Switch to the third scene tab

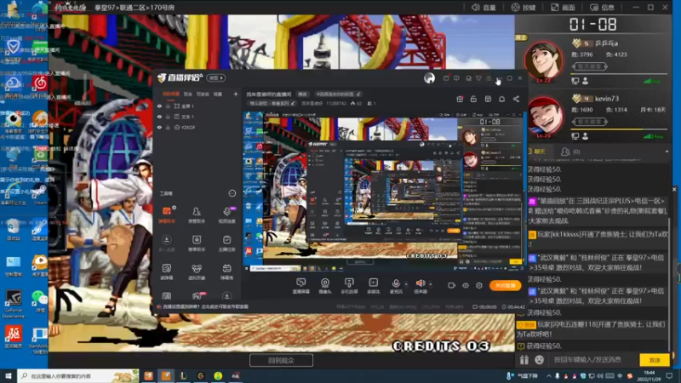coord(203,94)
